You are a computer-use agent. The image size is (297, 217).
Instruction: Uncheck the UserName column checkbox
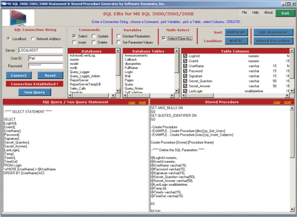[x=185, y=66]
